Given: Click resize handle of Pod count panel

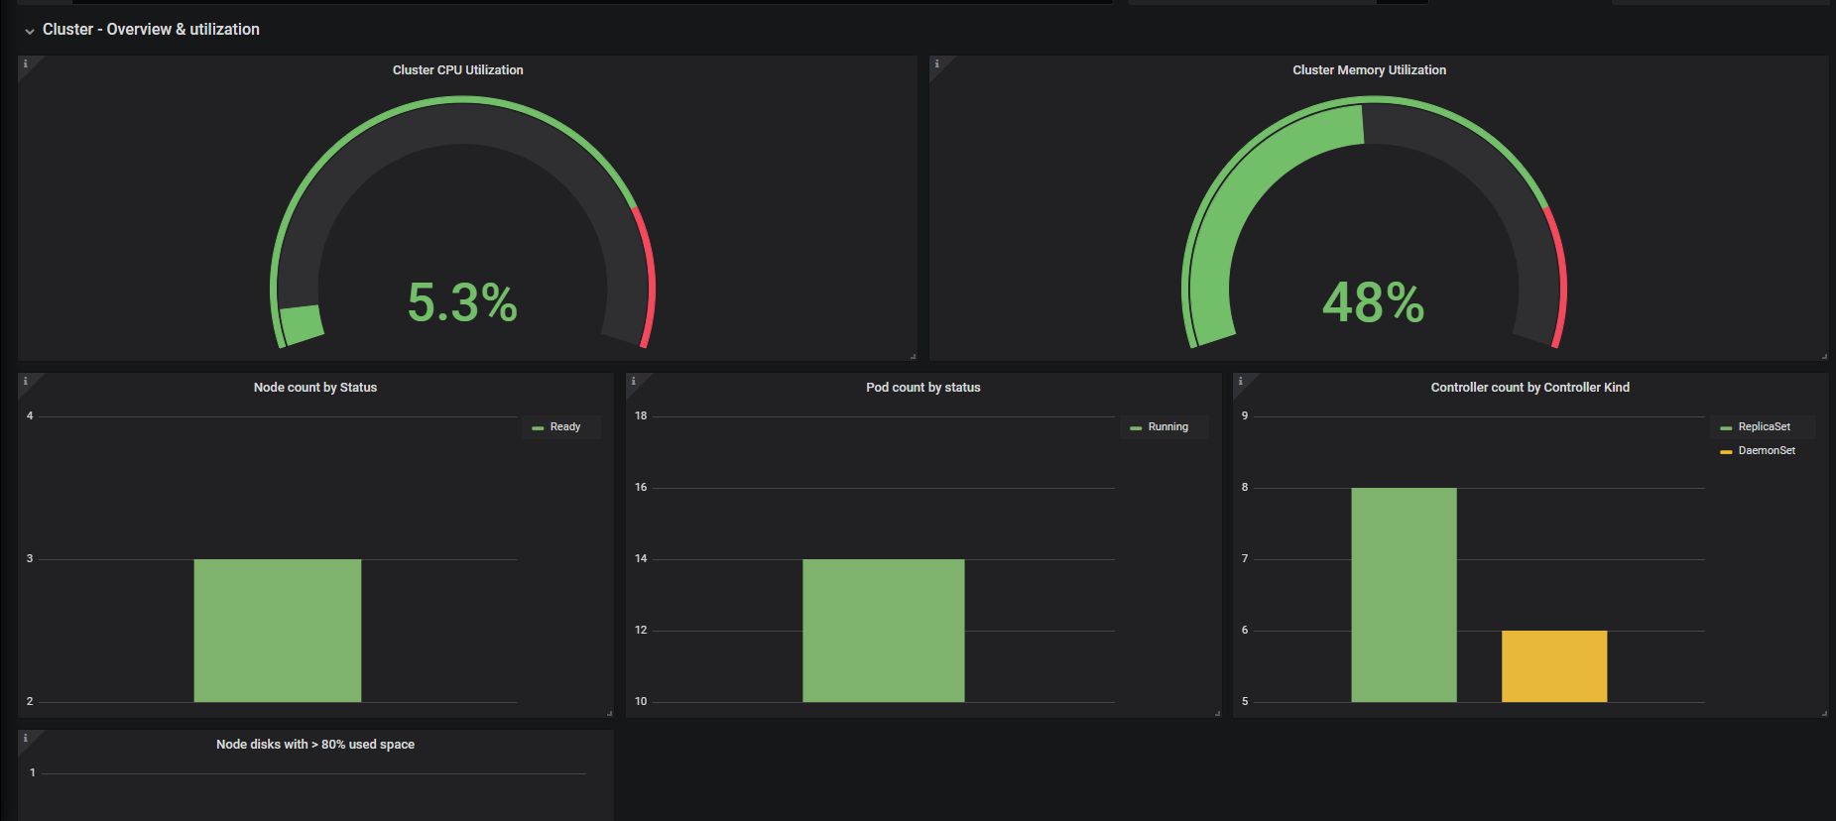Looking at the screenshot, I should click(1217, 713).
